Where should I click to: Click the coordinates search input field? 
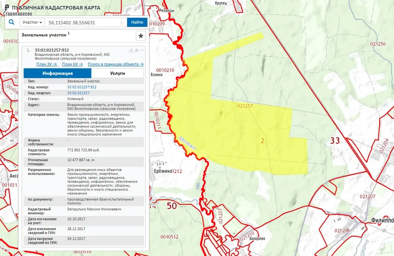coord(82,22)
